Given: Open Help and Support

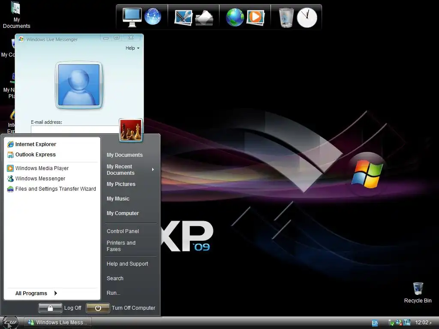Looking at the screenshot, I should tap(127, 264).
